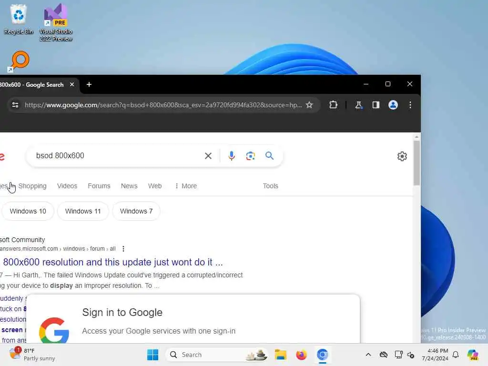488x366 pixels.
Task: Bookmark this page with the star icon
Action: click(x=309, y=105)
